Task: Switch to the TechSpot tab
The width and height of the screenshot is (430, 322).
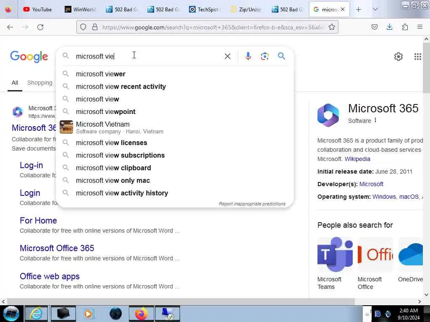Action: coord(204,10)
